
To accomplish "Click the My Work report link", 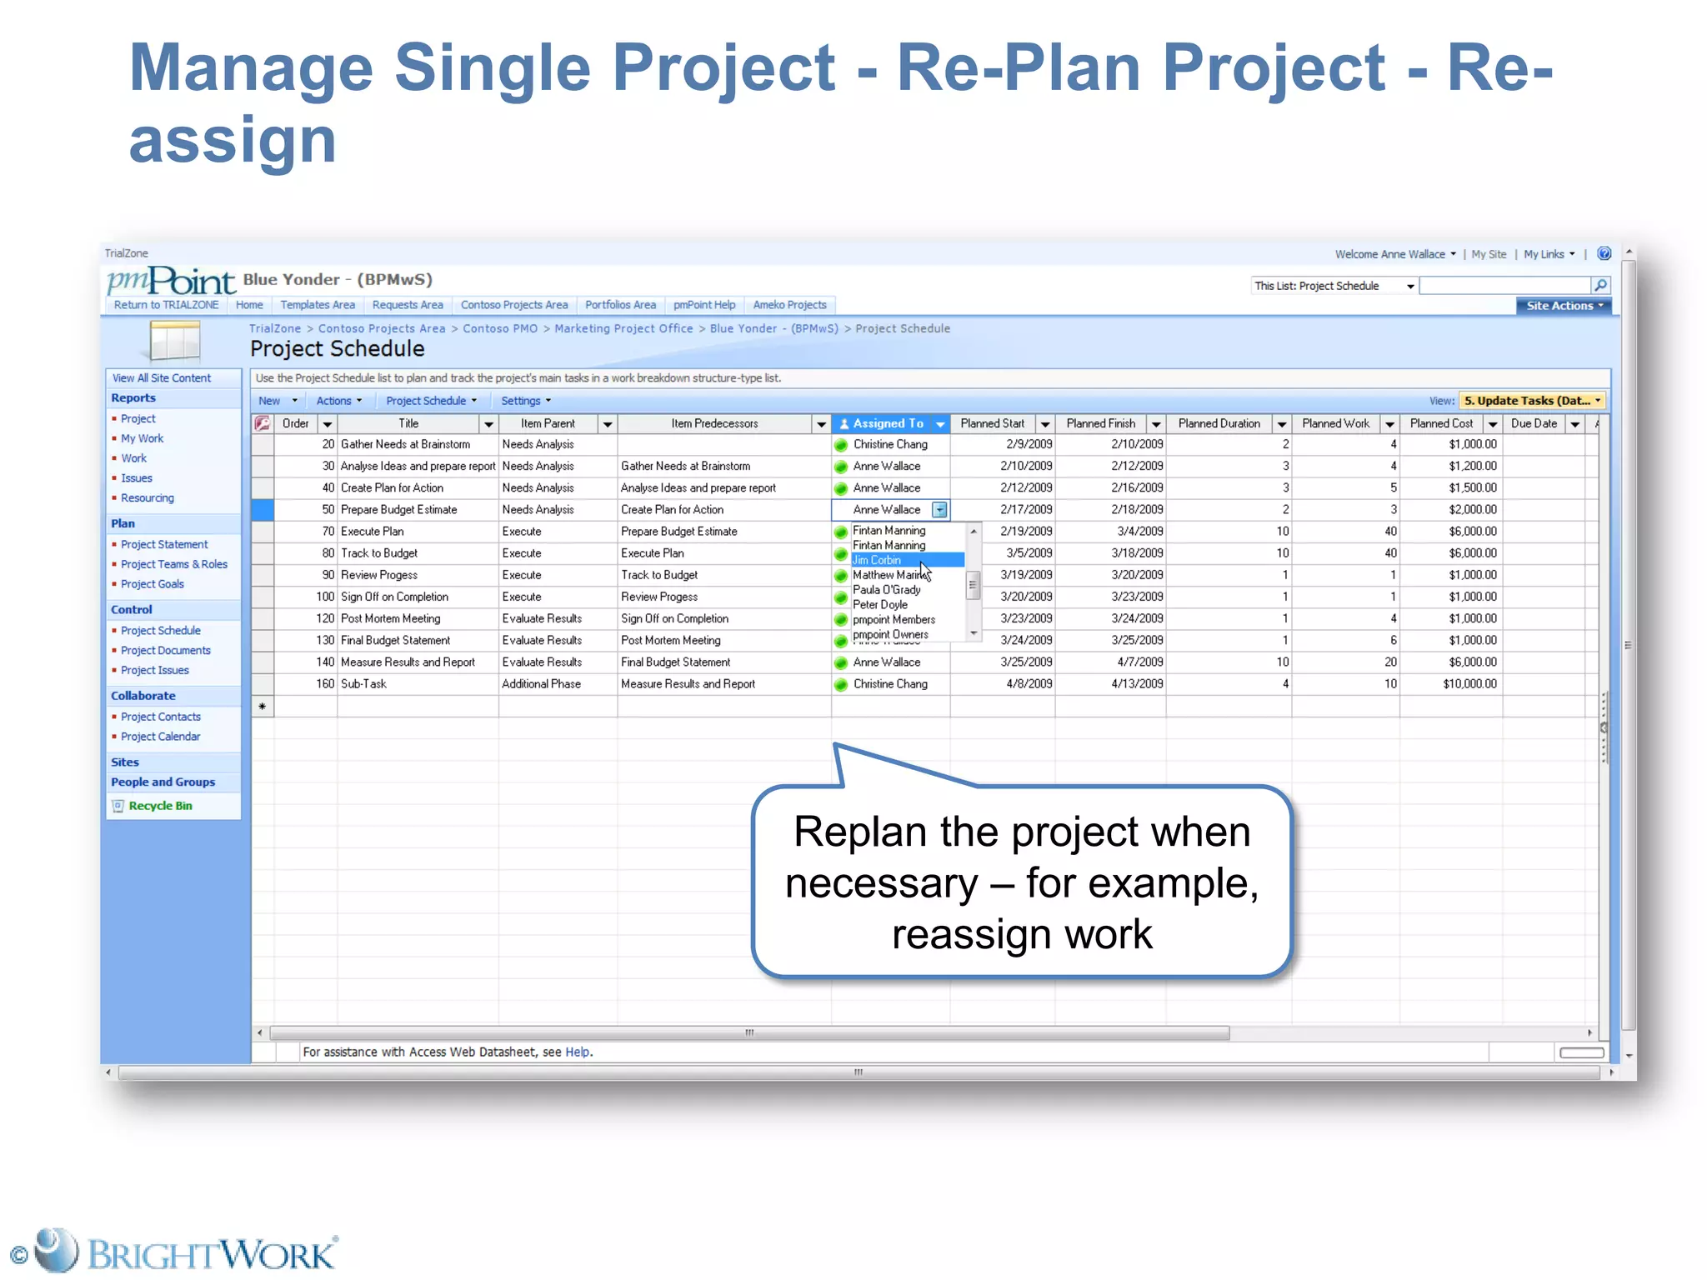I will point(143,438).
